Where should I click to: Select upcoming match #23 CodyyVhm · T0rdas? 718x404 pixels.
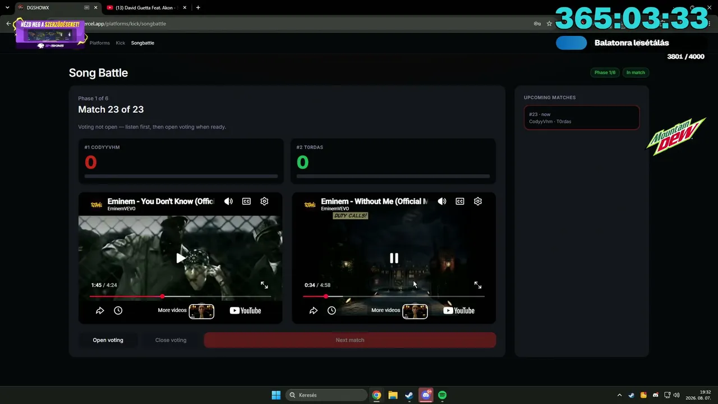coord(582,118)
